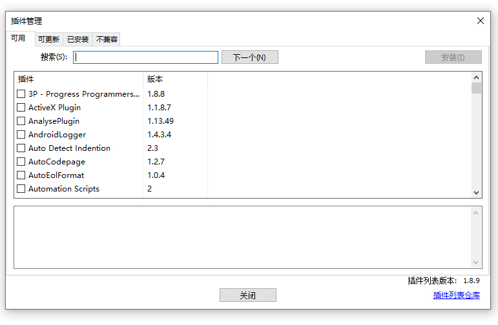498x325 pixels.
Task: Click the plugin list scroll-up arrow
Action: click(476, 77)
